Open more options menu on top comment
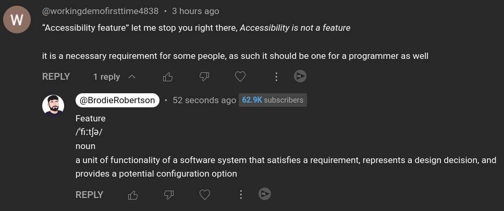Image resolution: width=504 pixels, height=211 pixels. point(276,77)
